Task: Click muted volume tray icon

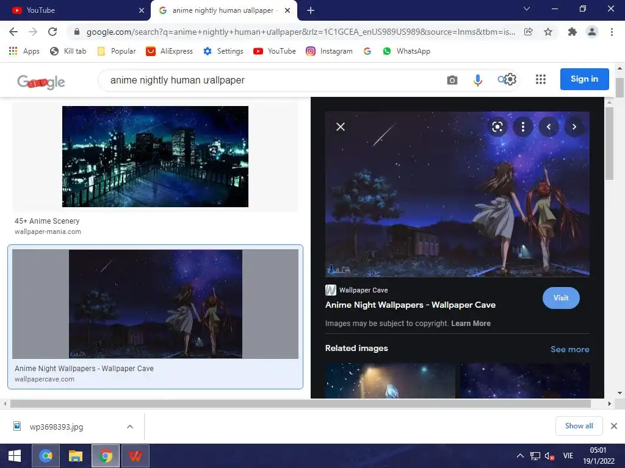Action: click(x=550, y=456)
